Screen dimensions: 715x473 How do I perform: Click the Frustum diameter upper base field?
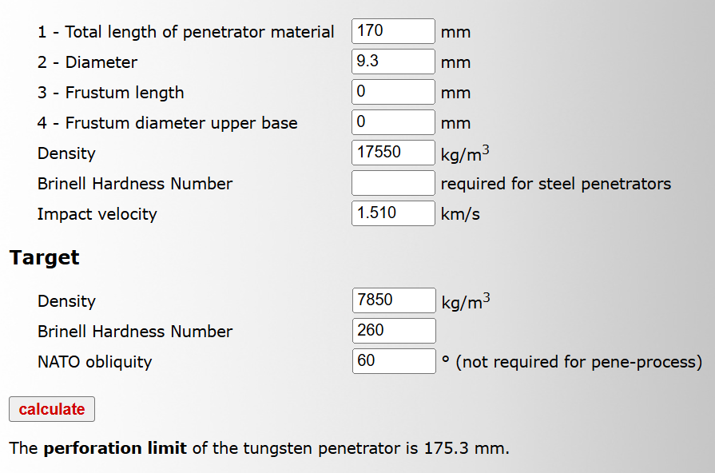393,123
